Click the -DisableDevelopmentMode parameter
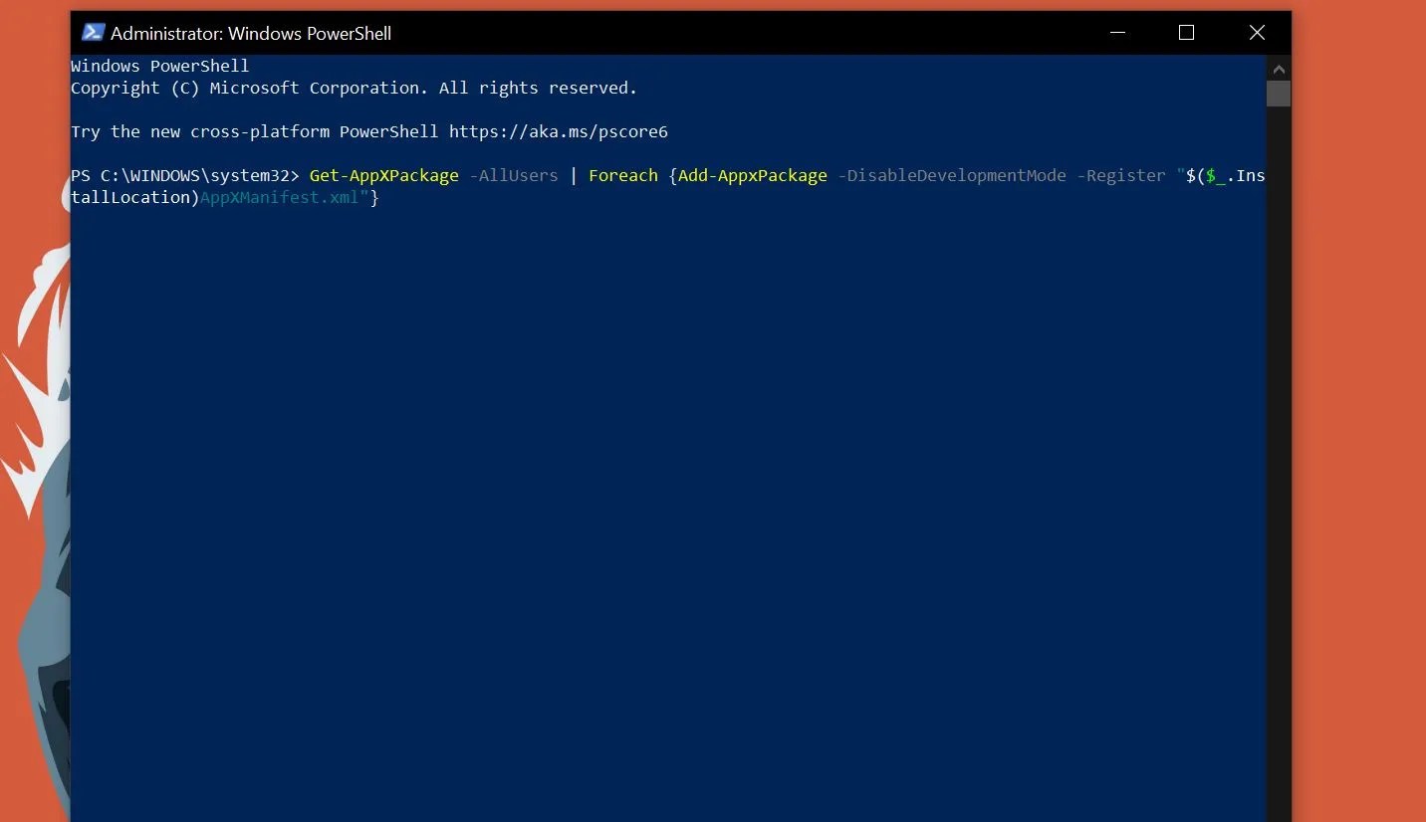The image size is (1426, 822). coord(952,175)
